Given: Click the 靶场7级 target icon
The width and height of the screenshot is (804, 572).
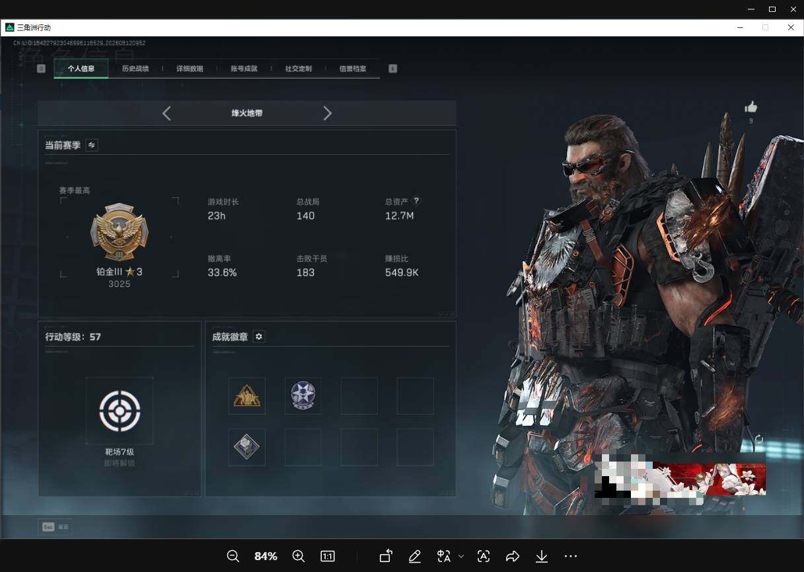Looking at the screenshot, I should tap(120, 411).
